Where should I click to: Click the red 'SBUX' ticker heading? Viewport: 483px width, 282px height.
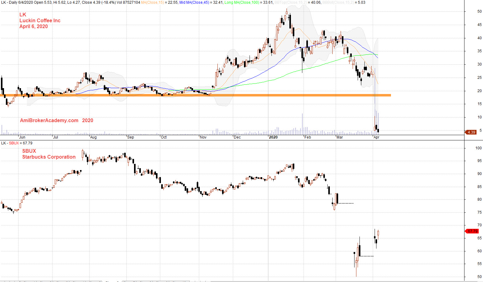29,151
